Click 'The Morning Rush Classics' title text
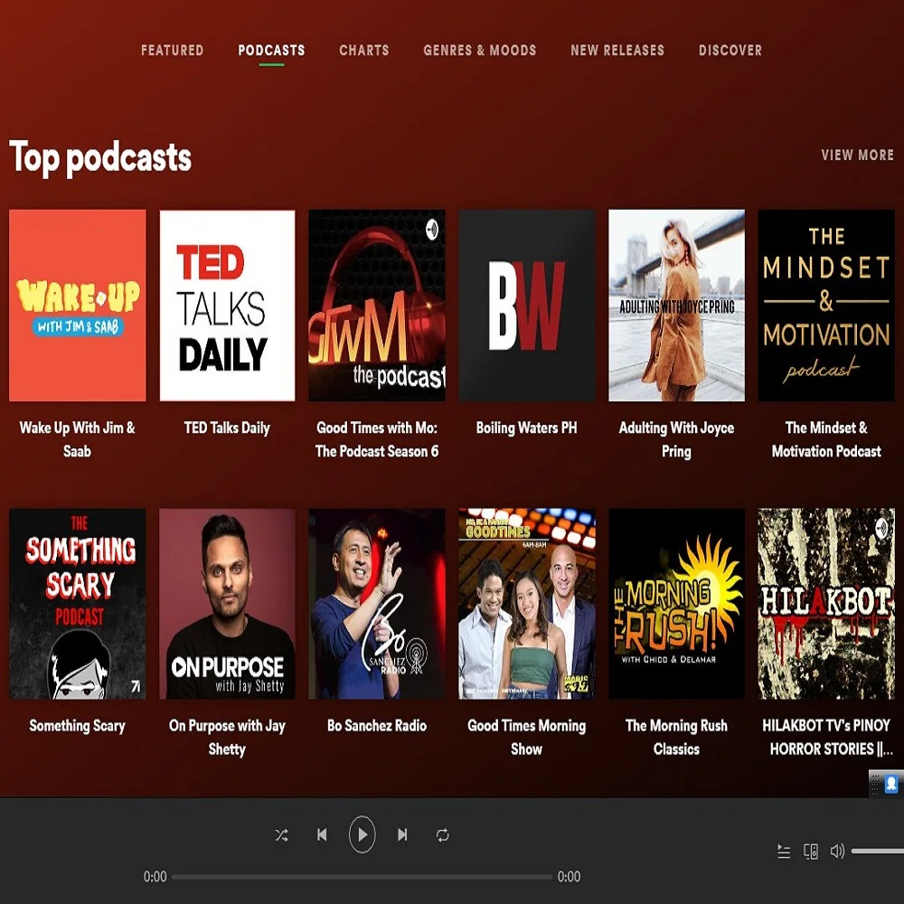The width and height of the screenshot is (904, 904). click(x=677, y=738)
